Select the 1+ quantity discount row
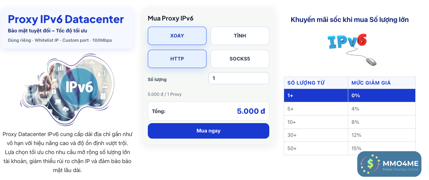The image size is (429, 180). [349, 95]
